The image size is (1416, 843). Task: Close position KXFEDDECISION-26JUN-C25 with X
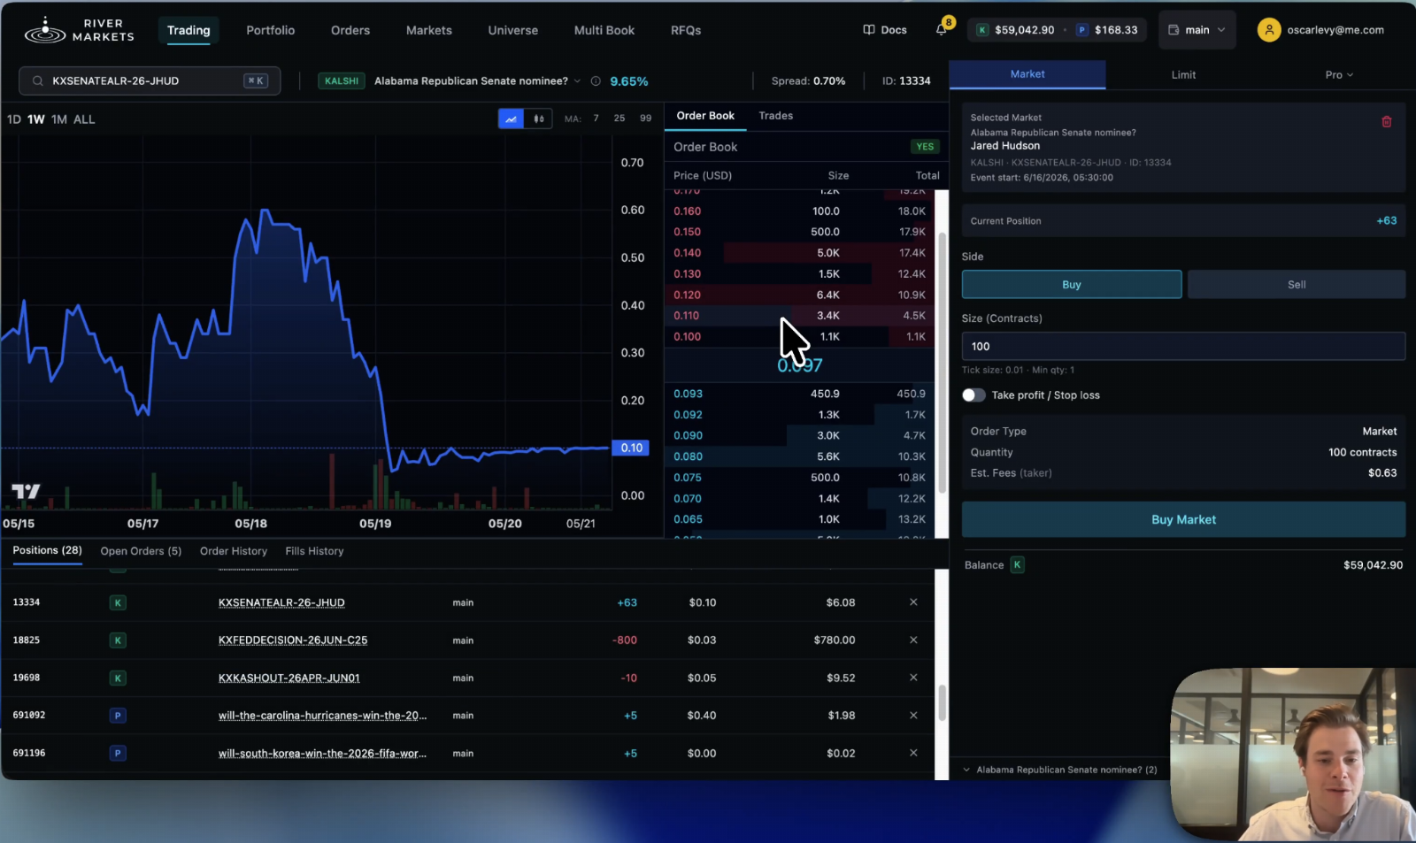click(x=913, y=640)
